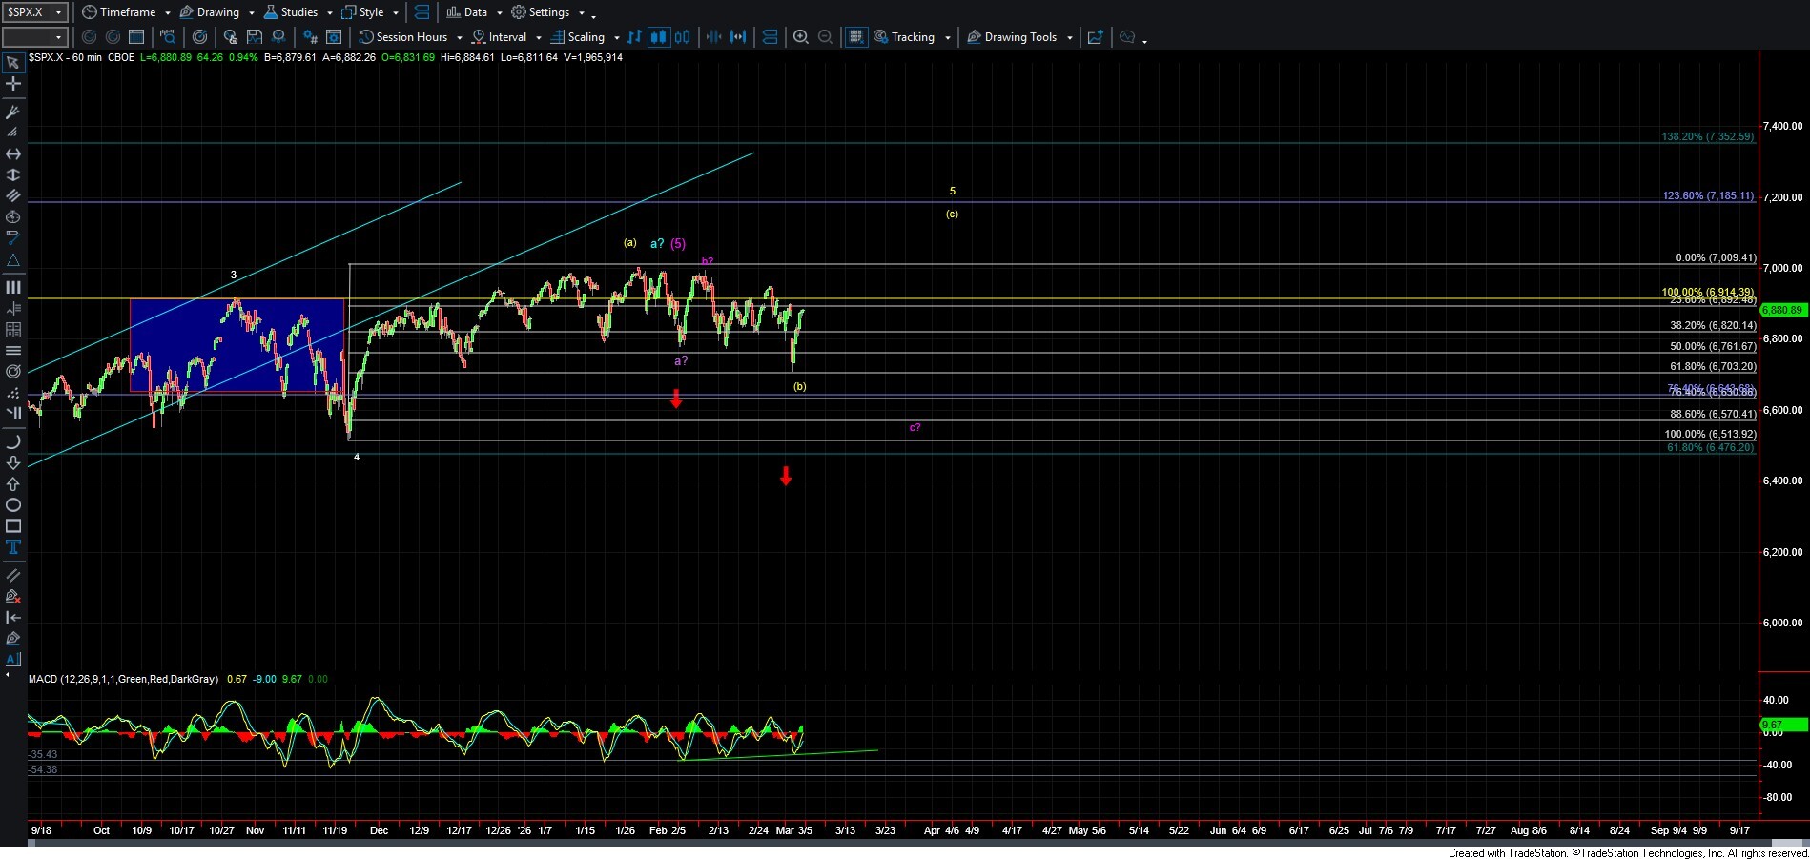
Task: Toggle candlestick chart style
Action: click(658, 37)
